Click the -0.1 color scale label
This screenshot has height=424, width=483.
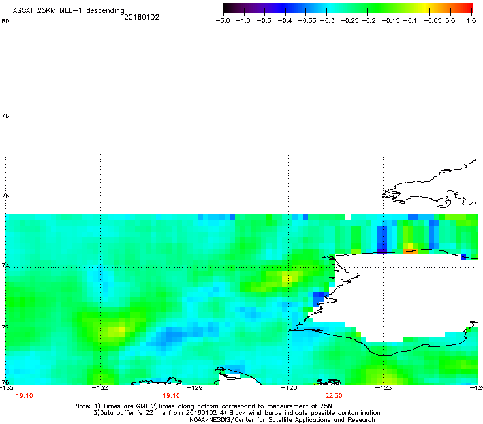point(410,21)
